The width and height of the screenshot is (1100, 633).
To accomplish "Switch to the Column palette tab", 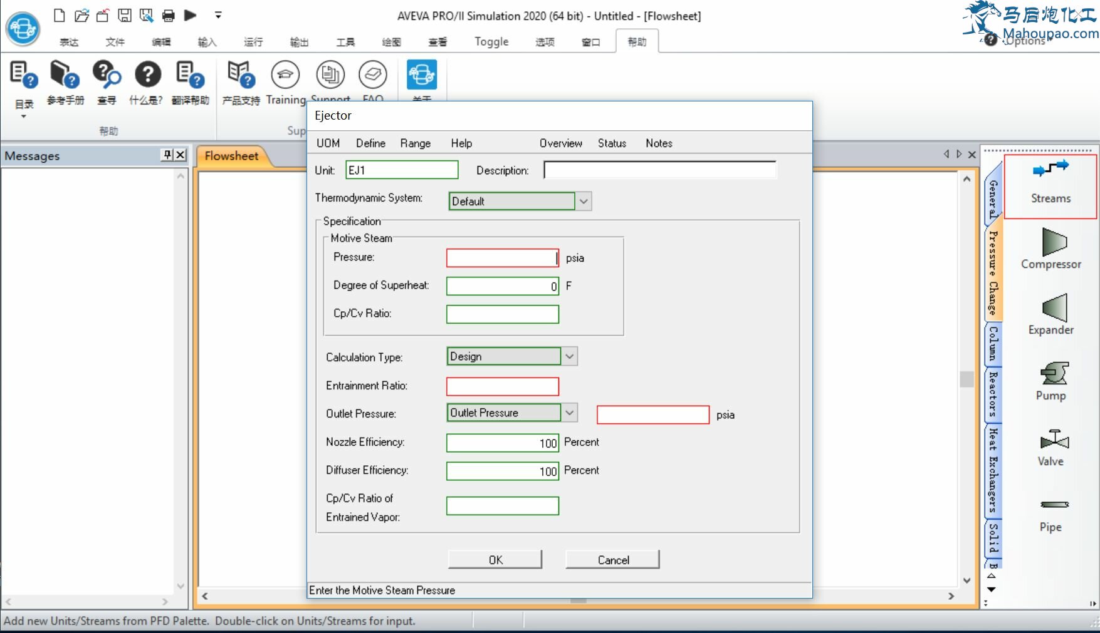I will pos(993,344).
